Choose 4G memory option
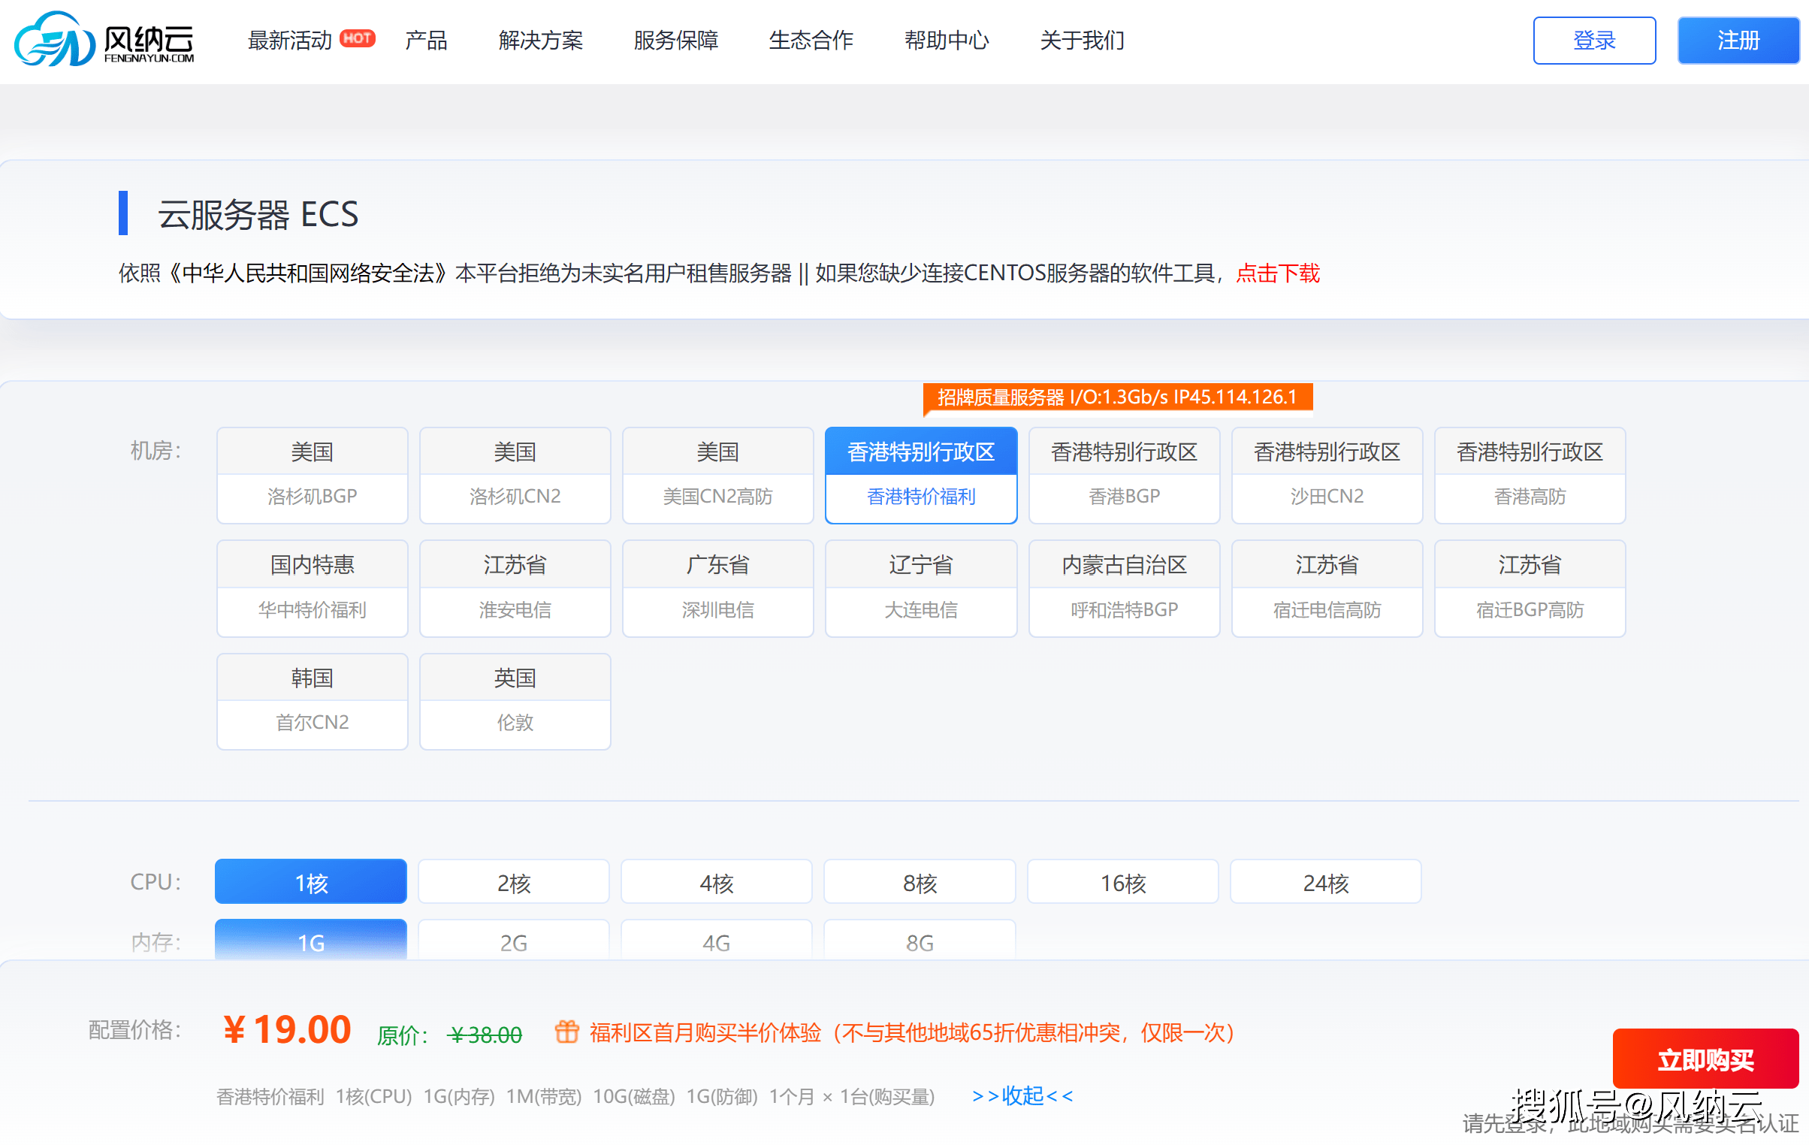This screenshot has width=1809, height=1145. (717, 941)
